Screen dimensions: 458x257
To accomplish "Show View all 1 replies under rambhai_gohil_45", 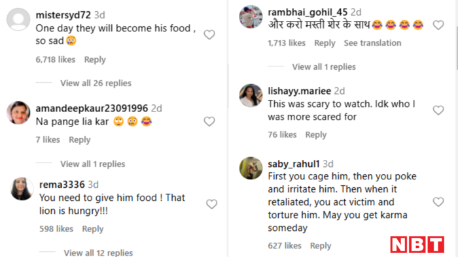I will pos(324,67).
